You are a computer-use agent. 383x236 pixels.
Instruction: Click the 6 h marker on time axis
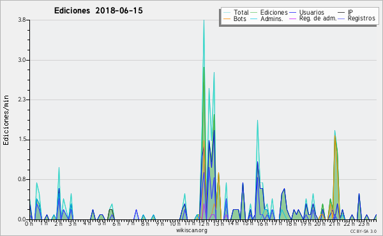pyautogui.click(x=116, y=224)
